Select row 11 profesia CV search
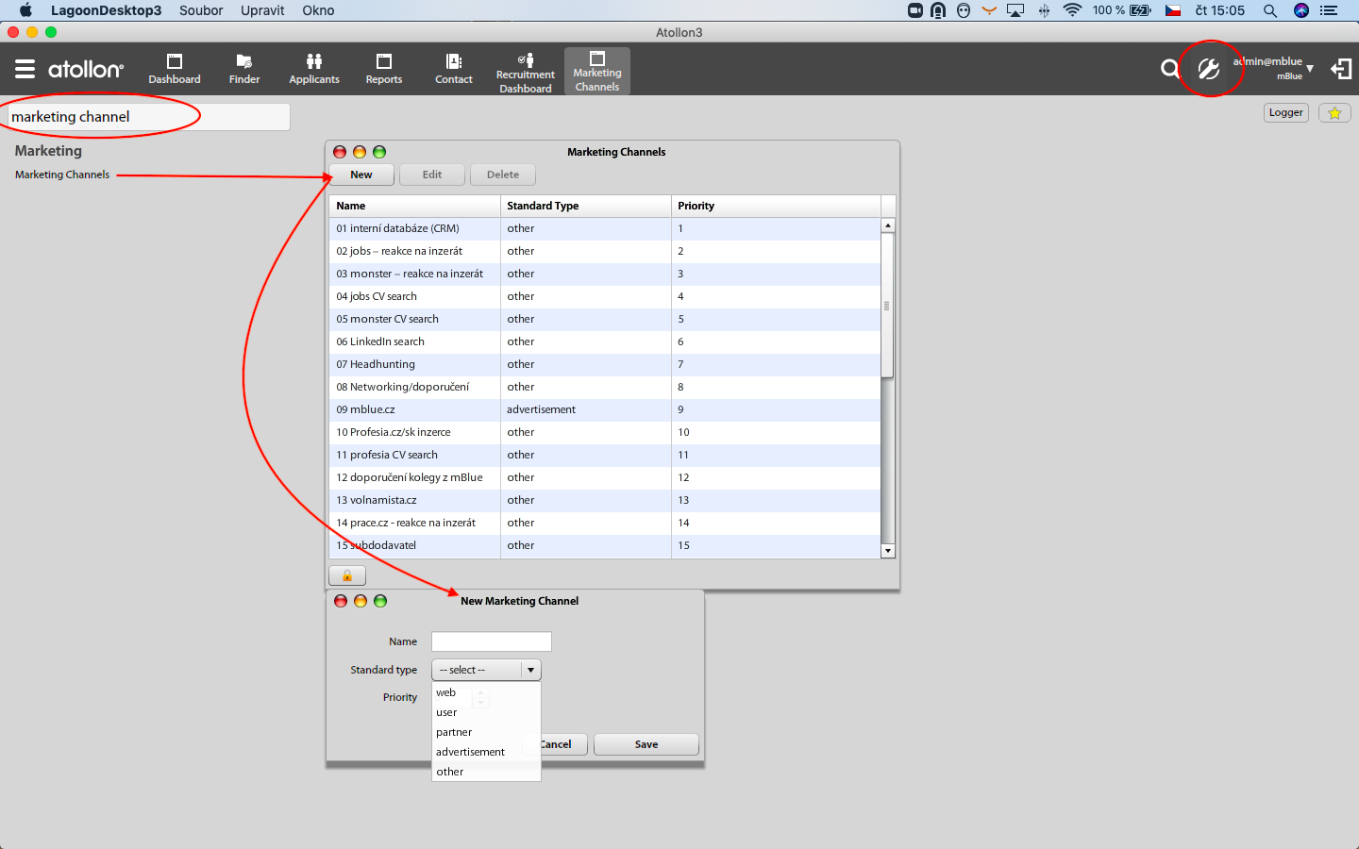Viewport: 1359px width, 849px height. click(605, 455)
